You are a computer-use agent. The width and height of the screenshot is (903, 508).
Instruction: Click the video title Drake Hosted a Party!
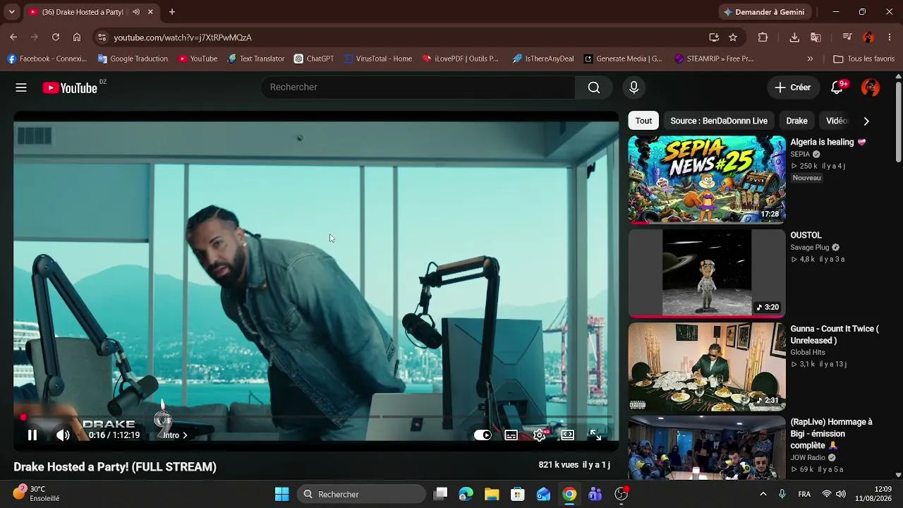(x=115, y=466)
